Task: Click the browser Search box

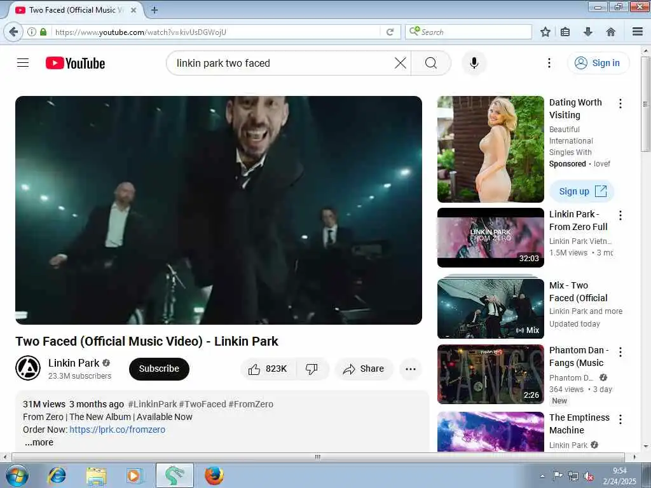Action: (x=469, y=32)
